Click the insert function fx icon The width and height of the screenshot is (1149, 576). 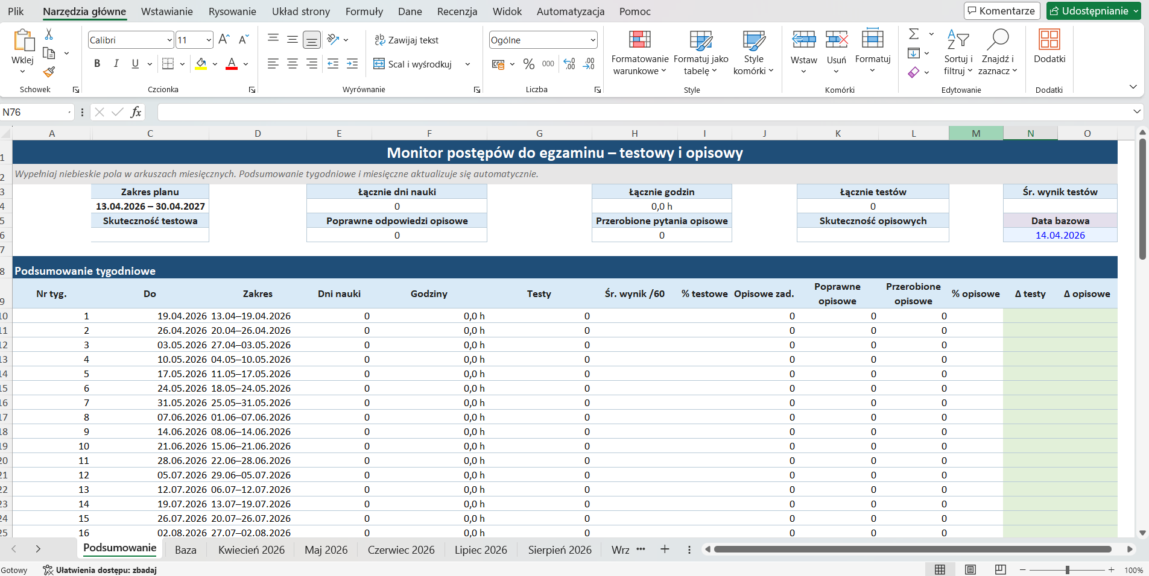(136, 112)
